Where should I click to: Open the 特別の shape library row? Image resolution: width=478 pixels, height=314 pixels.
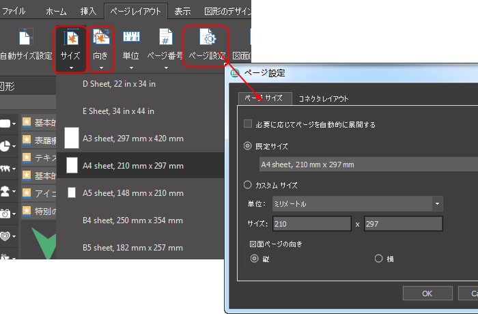pos(39,211)
